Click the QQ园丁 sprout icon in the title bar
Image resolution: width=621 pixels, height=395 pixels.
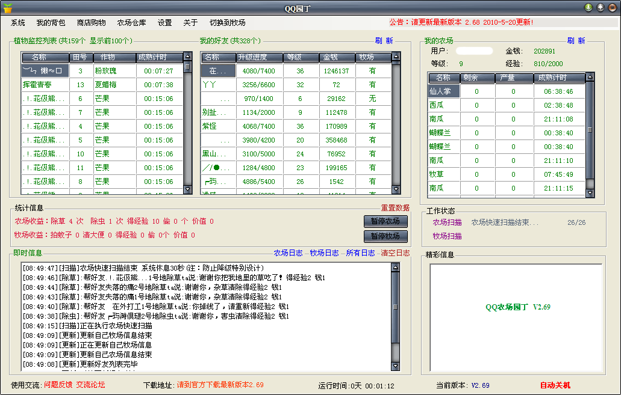pyautogui.click(x=7, y=7)
